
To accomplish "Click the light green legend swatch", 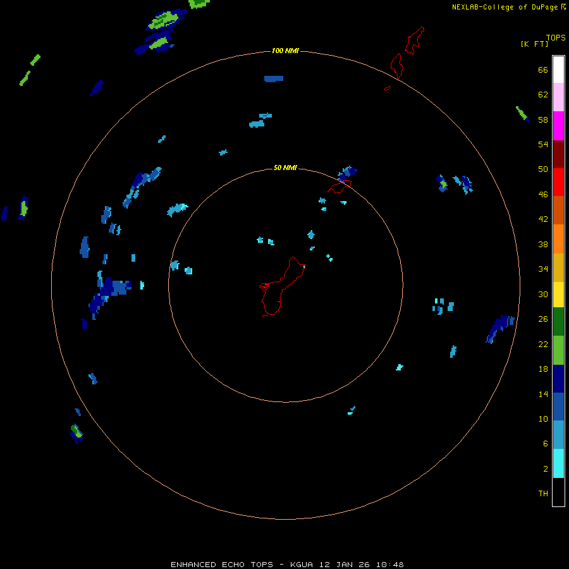I will (x=558, y=350).
